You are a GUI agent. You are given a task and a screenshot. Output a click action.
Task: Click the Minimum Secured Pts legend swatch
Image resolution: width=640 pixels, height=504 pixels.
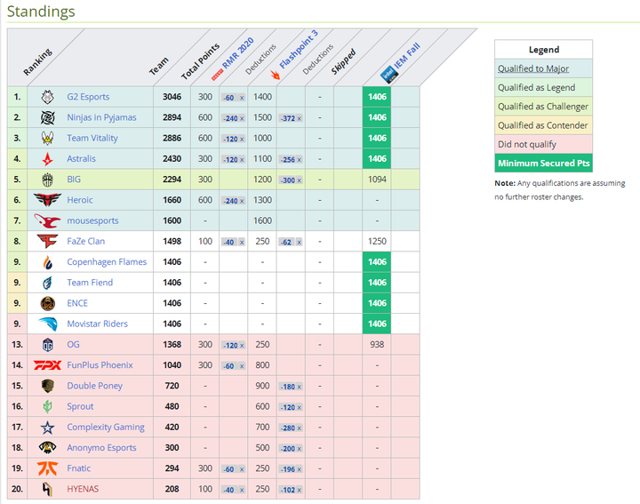(543, 163)
